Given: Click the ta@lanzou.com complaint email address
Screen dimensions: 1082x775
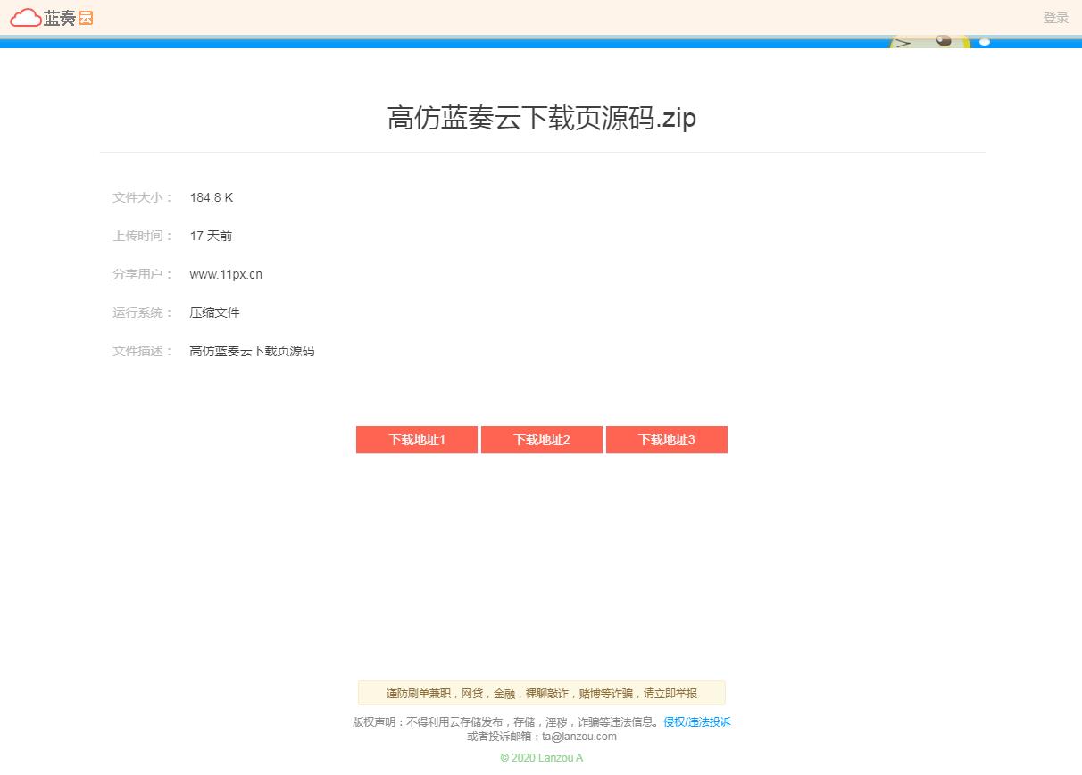Looking at the screenshot, I should [578, 736].
